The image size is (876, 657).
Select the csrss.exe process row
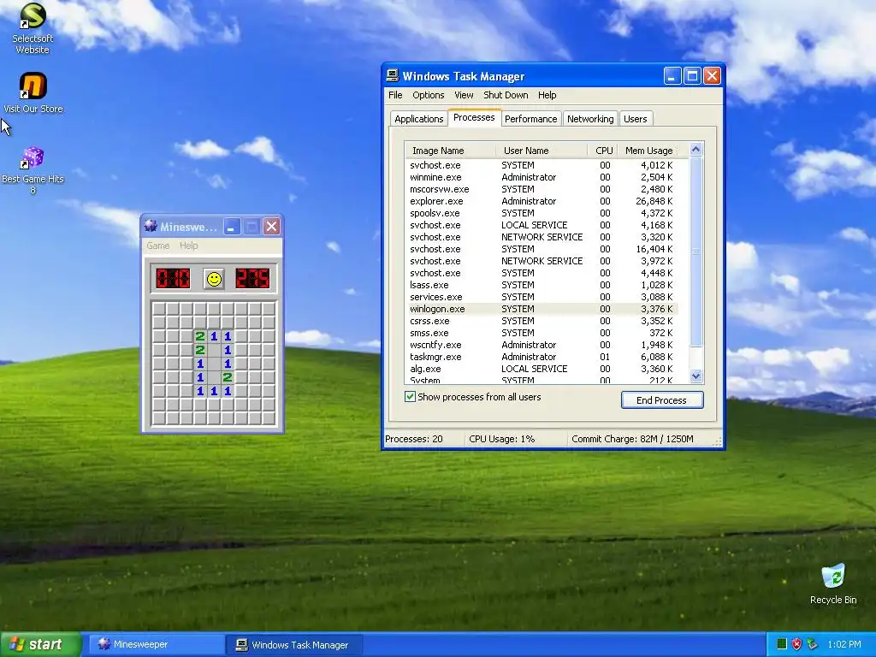pos(542,321)
